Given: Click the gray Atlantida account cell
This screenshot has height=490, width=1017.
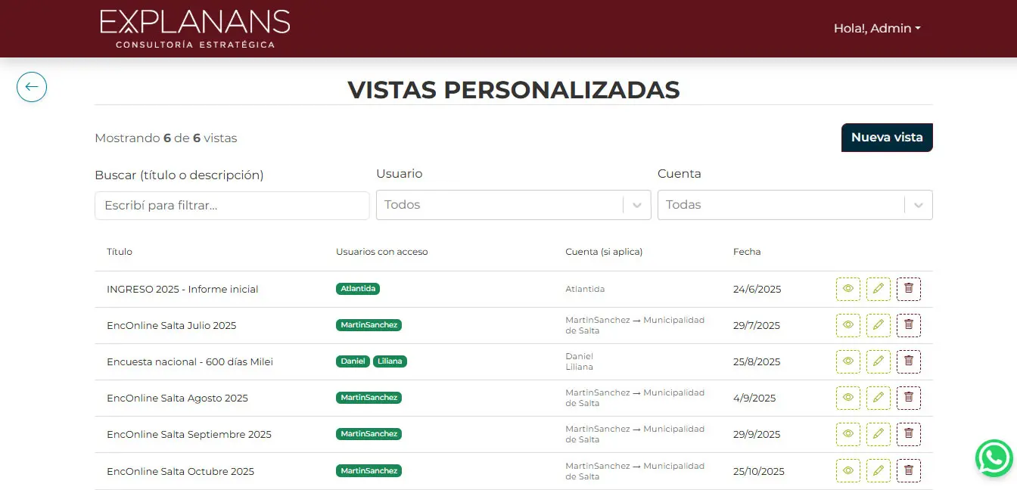Looking at the screenshot, I should 585,289.
